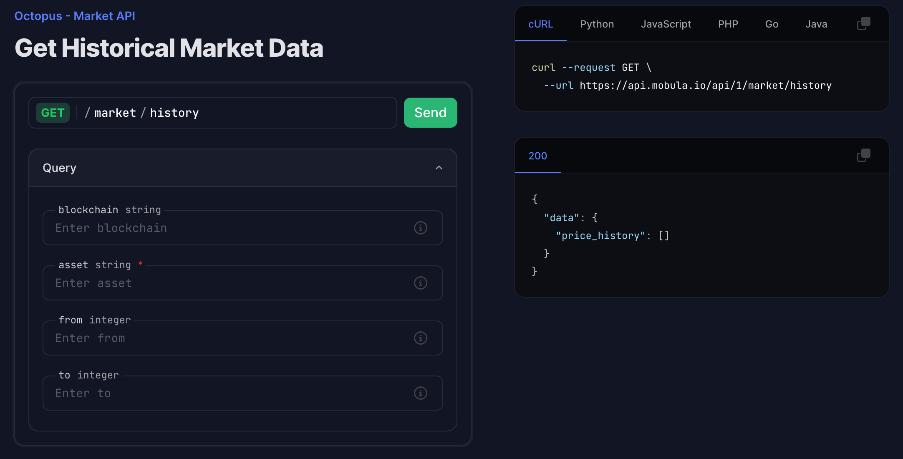Switch to the JavaScript code tab
The image size is (903, 459).
pyautogui.click(x=666, y=24)
